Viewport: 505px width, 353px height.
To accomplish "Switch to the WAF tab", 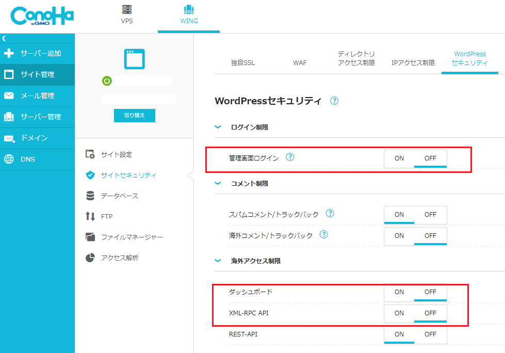I will [x=300, y=63].
